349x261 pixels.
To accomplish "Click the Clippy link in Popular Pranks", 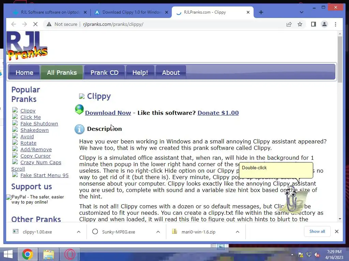I will (28, 110).
